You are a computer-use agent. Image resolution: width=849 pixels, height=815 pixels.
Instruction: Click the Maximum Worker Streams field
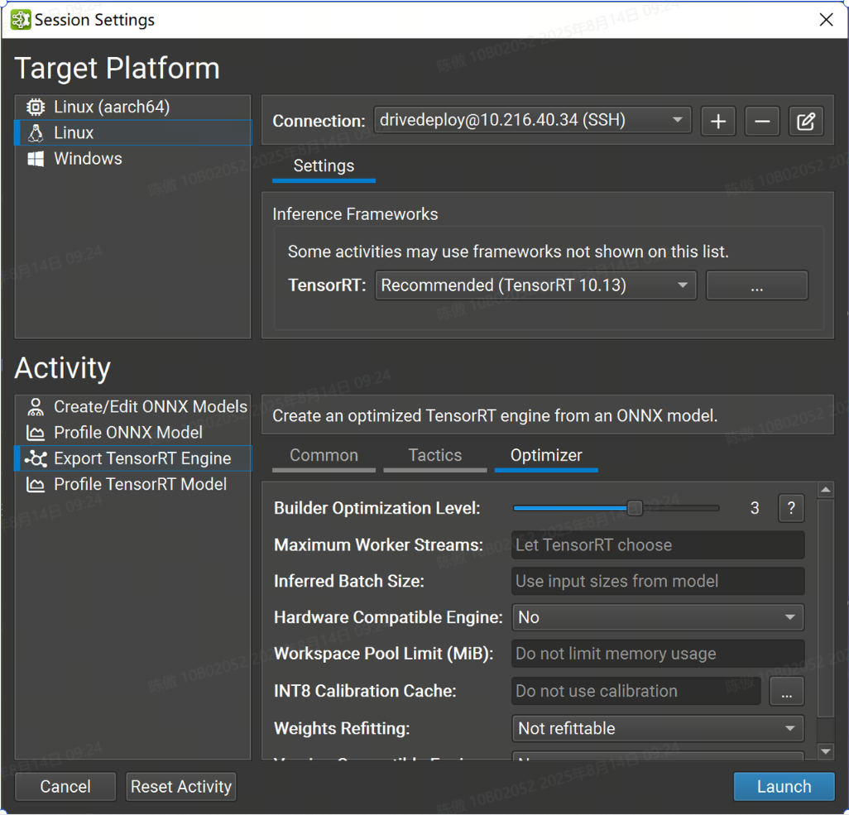click(x=658, y=544)
